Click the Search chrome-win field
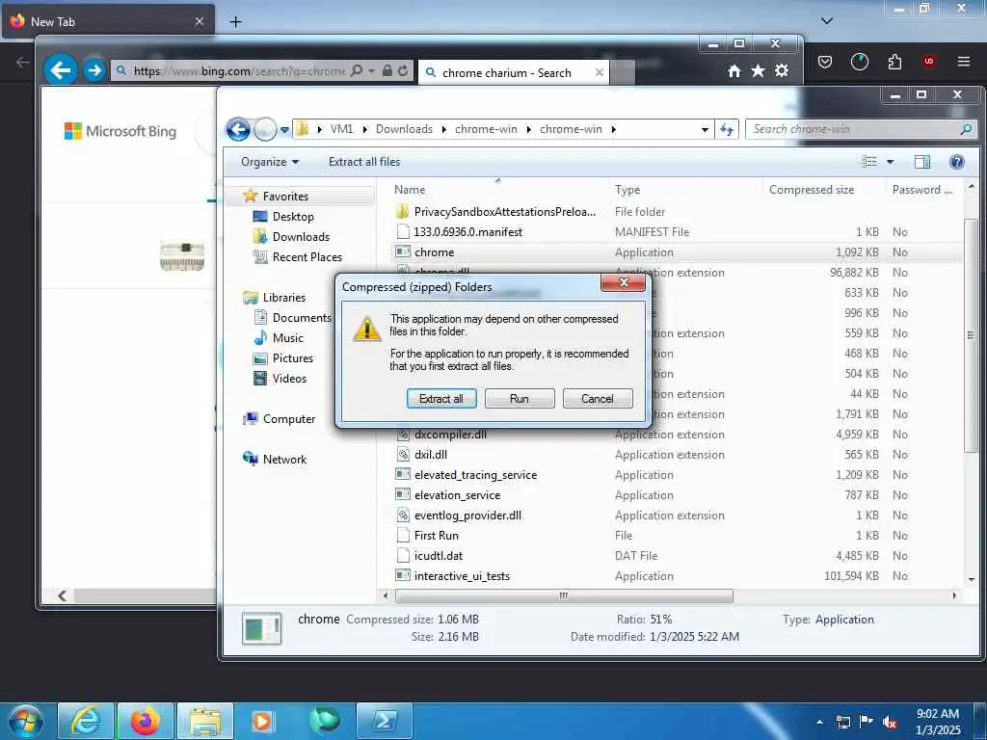 click(861, 129)
